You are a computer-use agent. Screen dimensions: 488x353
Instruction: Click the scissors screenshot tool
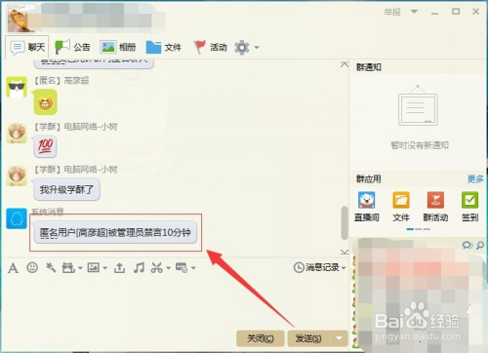tap(157, 268)
